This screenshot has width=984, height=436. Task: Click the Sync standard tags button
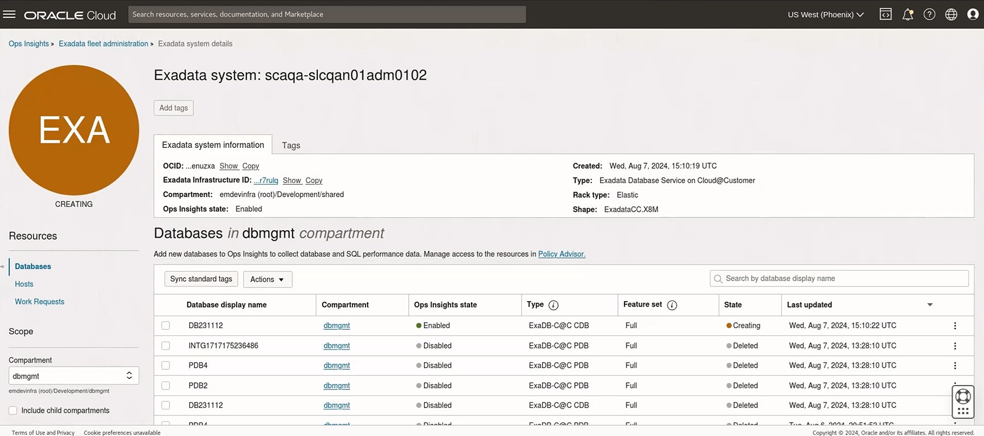click(x=201, y=279)
